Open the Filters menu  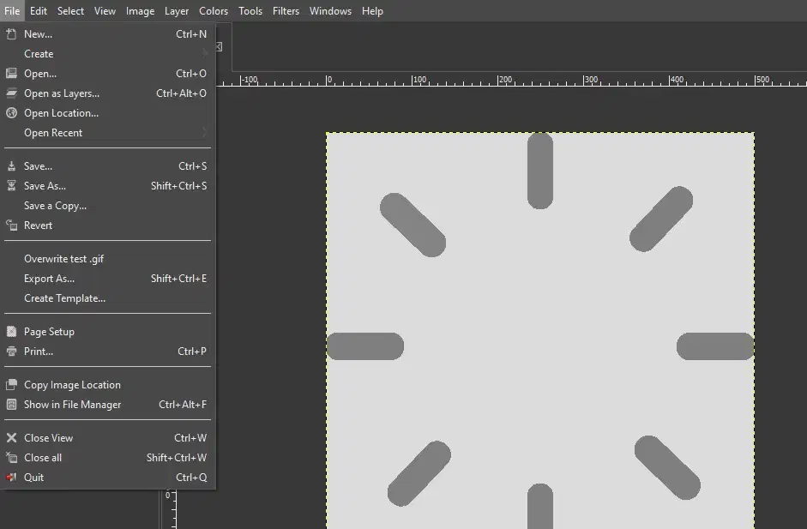click(286, 11)
